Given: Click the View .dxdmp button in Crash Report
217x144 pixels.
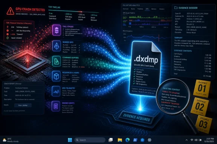Looking at the screenshot, I should click(23, 105).
